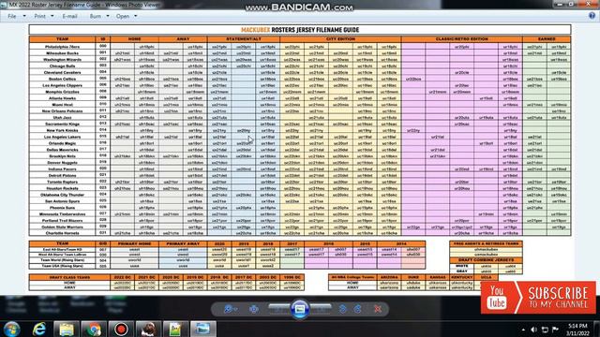
Task: Delete the picture with red X
Action: pyautogui.click(x=378, y=309)
